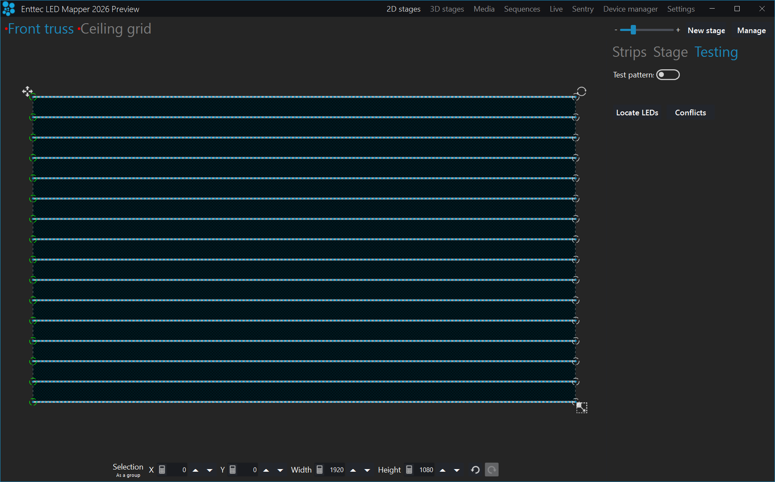The height and width of the screenshot is (482, 775).
Task: Decrease the Y value with down arrow
Action: coord(280,470)
